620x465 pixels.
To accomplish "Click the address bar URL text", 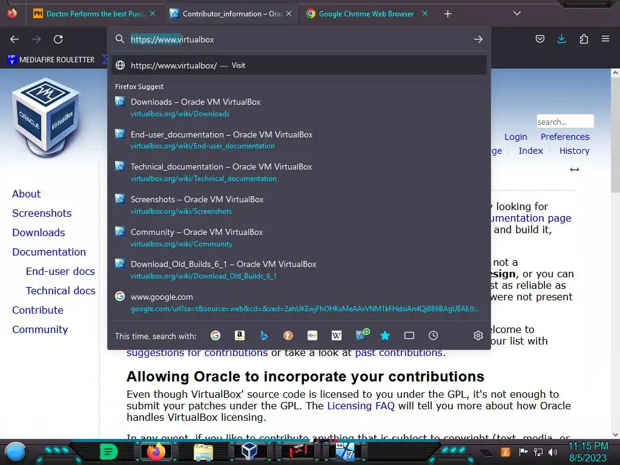I will pos(173,39).
